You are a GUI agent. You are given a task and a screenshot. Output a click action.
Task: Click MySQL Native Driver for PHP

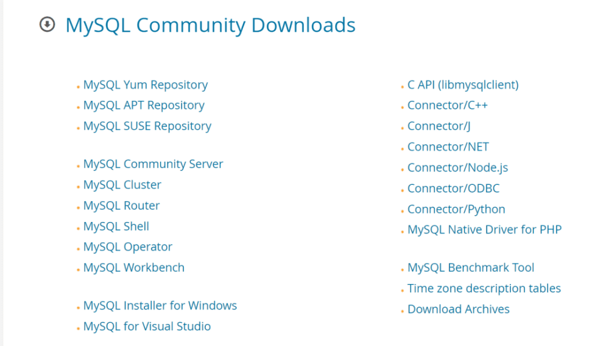(x=484, y=230)
